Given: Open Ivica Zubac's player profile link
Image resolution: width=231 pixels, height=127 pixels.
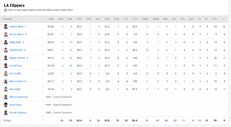Looking at the screenshot, I should pos(15,89).
